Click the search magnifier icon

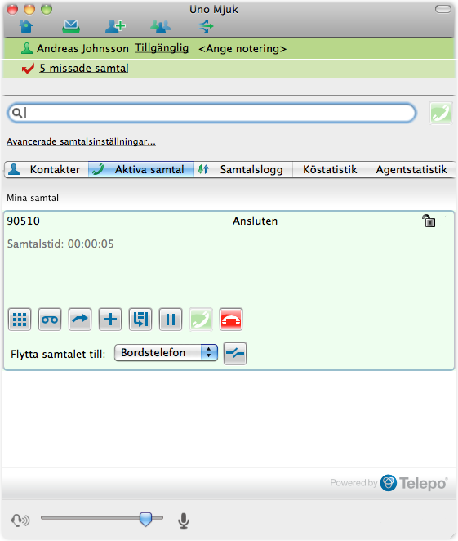[17, 113]
